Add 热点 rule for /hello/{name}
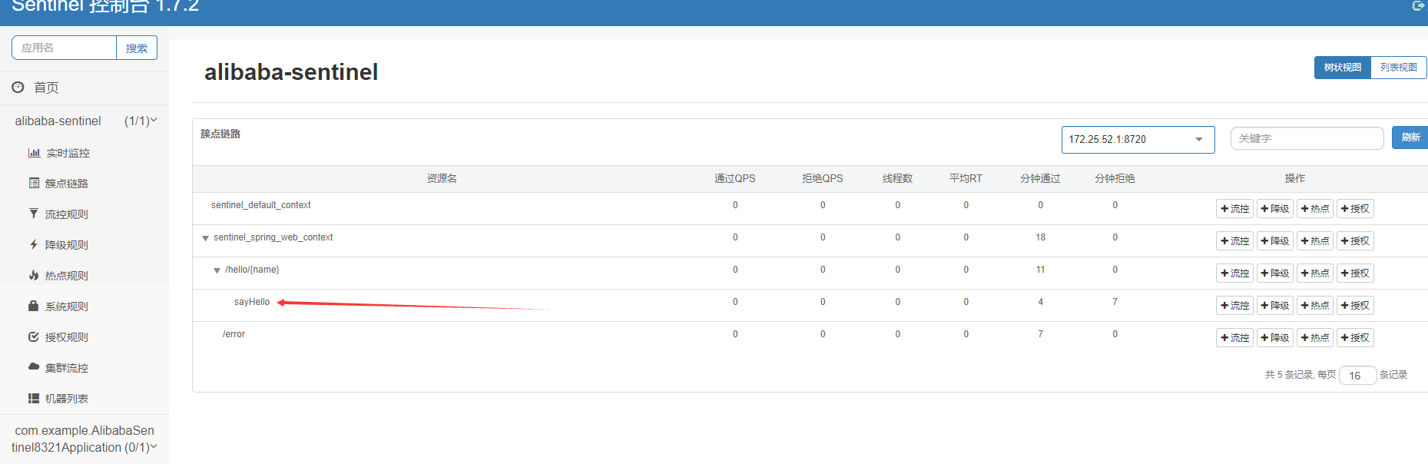Screen dimensions: 1428x464 click(1315, 273)
